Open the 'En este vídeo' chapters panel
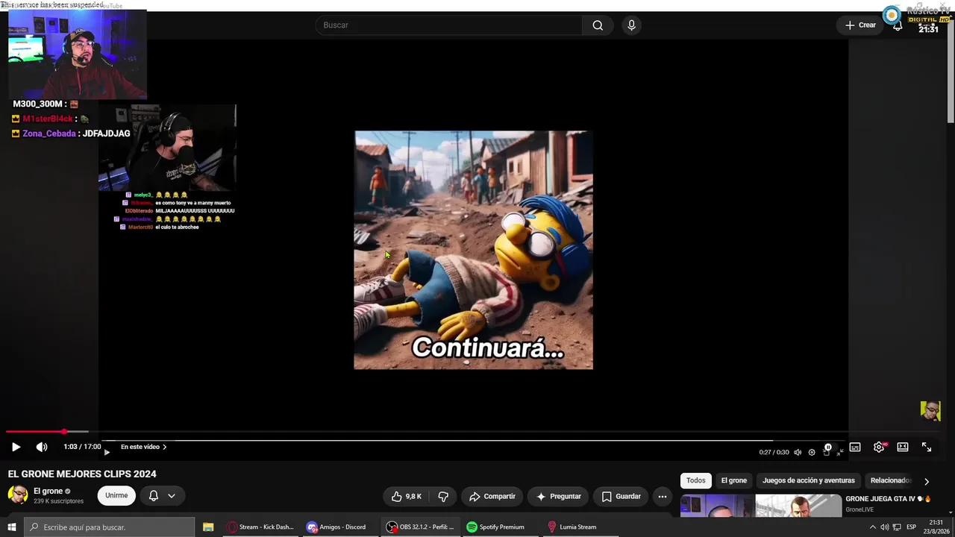Viewport: 955px width, 537px height. (143, 447)
